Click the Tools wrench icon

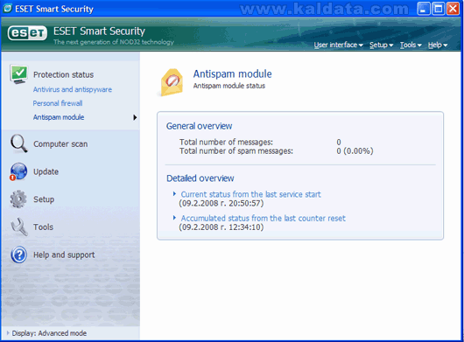pyautogui.click(x=19, y=227)
